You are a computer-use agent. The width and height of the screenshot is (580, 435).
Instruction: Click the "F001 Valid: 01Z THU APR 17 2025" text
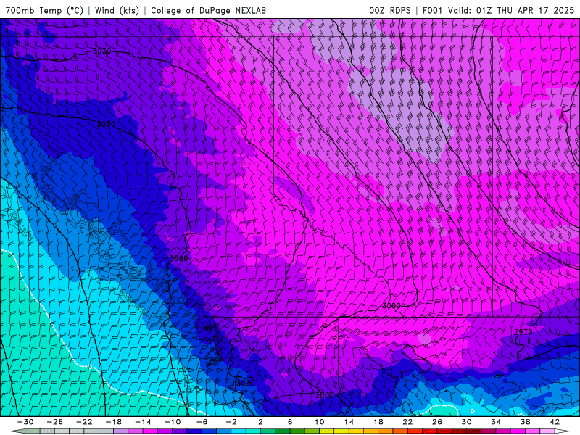click(498, 10)
